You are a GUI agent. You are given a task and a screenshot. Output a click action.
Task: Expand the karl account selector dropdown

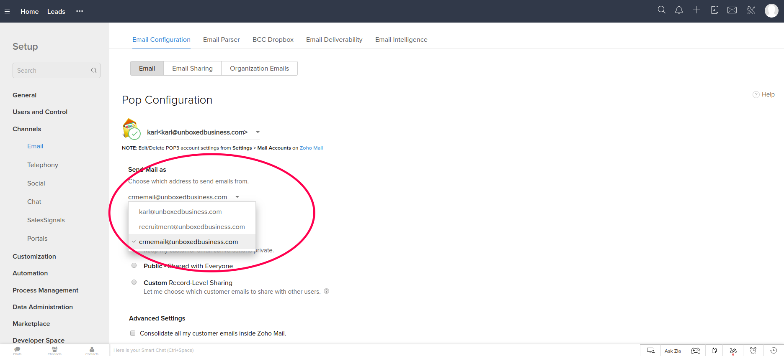tap(258, 132)
